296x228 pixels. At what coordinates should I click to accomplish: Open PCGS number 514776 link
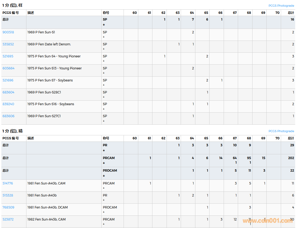8,183
